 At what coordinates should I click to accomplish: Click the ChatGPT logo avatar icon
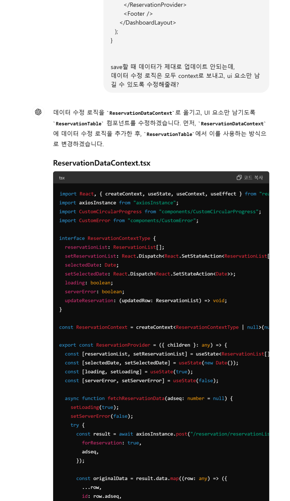(x=38, y=112)
